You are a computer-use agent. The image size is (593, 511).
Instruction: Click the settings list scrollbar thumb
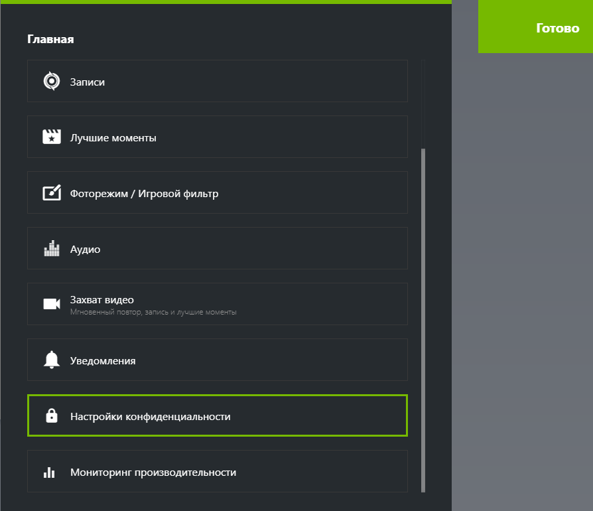coord(423,319)
